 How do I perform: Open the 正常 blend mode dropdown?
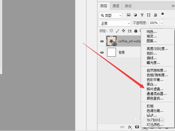click(x=115, y=23)
